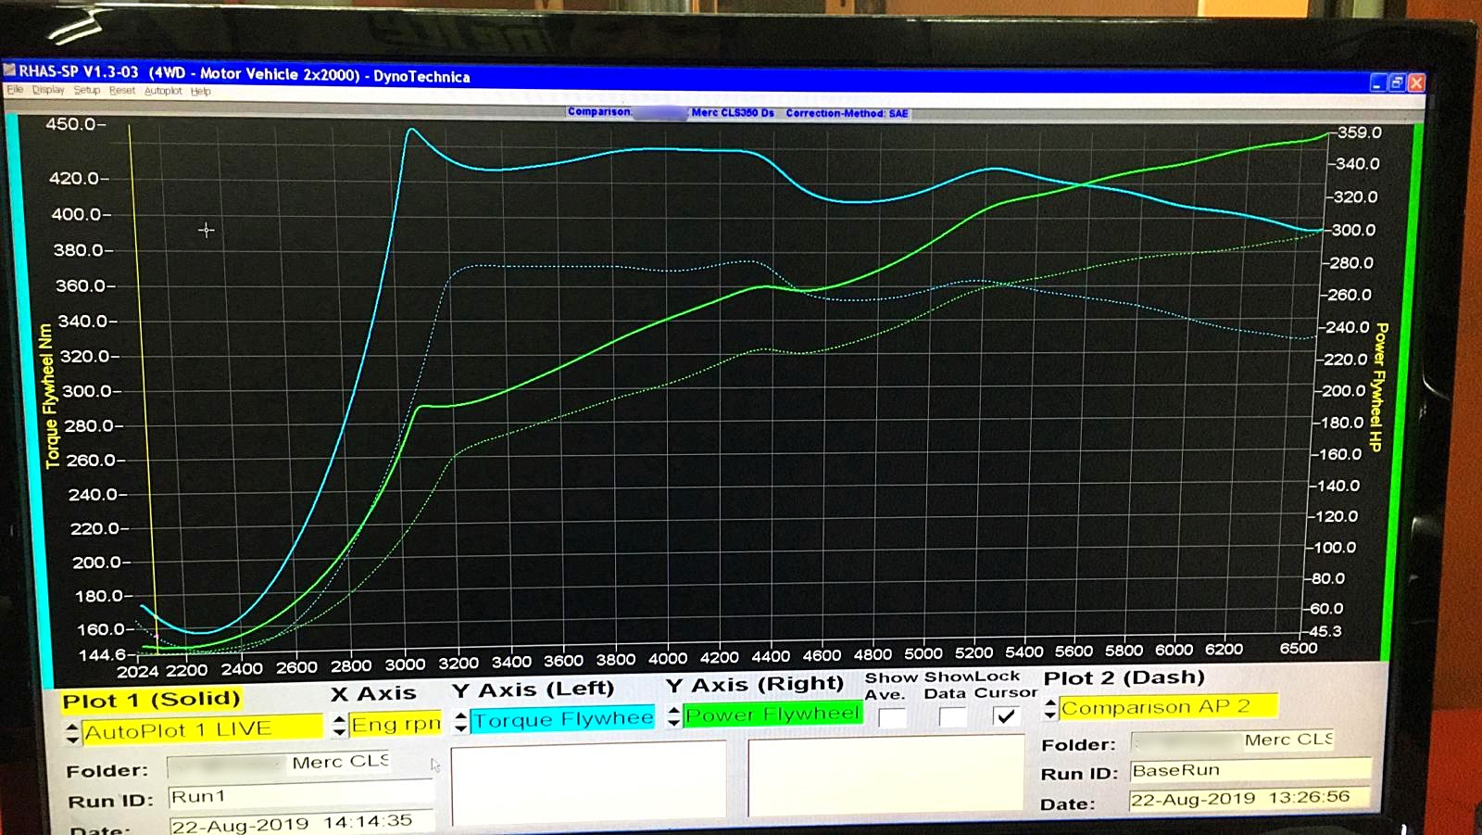The height and width of the screenshot is (835, 1482).
Task: Select the Comparison AP 2 plot source field
Action: click(x=1168, y=707)
